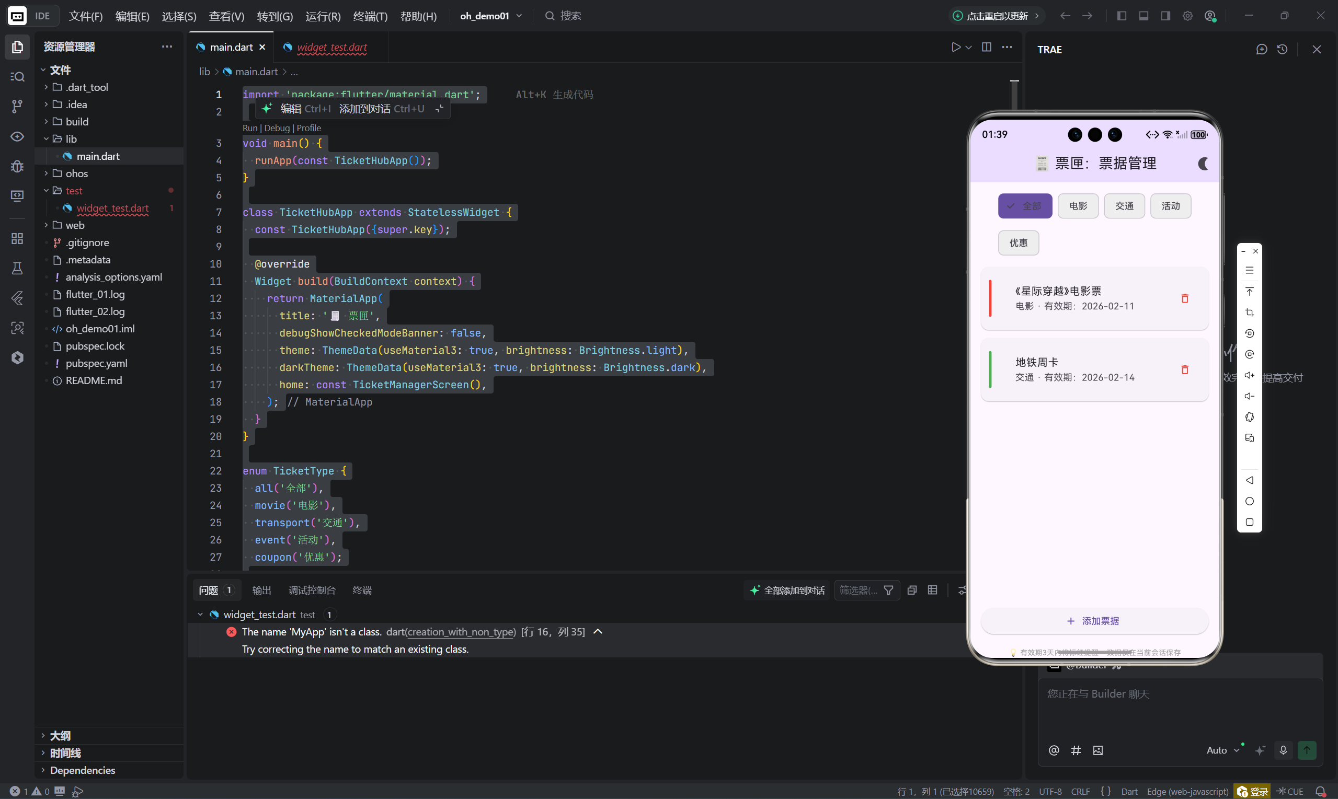Click the Builder chat input field
Screen dimensions: 1338x799
[x=1180, y=705]
